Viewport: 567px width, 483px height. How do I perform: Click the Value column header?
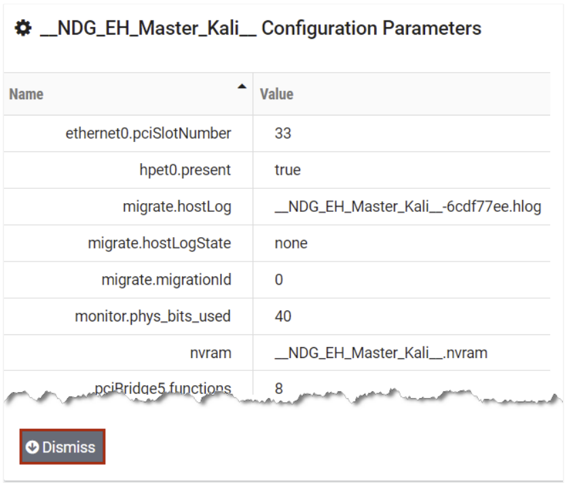point(276,94)
